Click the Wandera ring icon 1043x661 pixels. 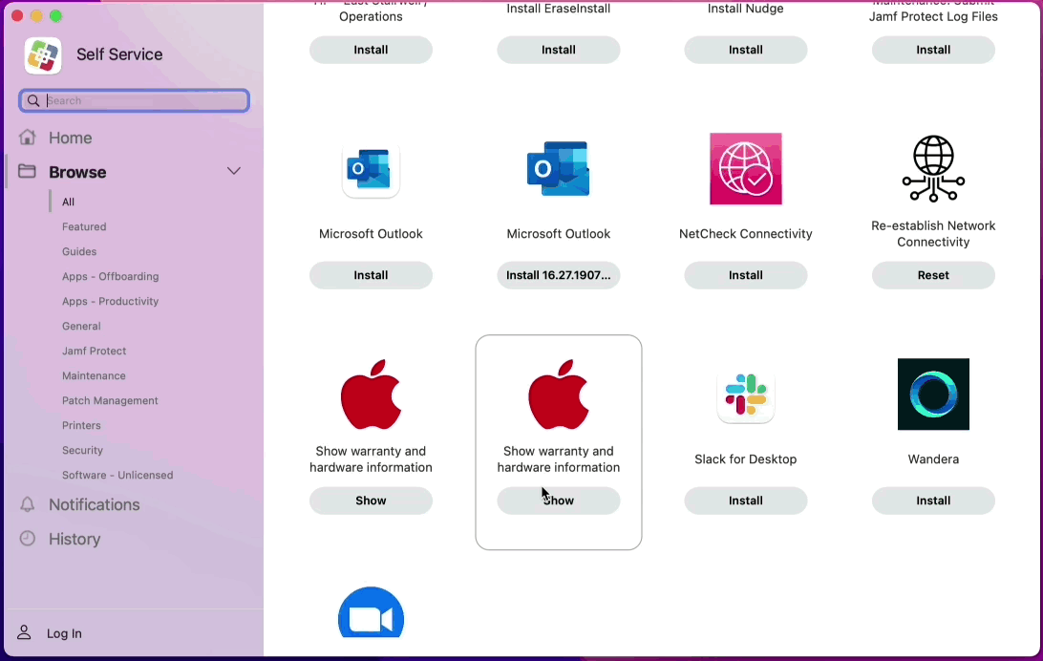(x=933, y=394)
